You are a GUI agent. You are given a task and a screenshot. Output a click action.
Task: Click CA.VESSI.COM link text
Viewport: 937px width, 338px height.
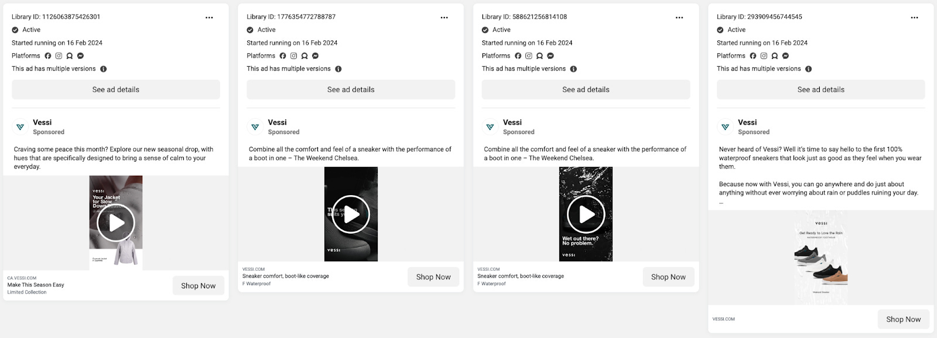point(22,278)
